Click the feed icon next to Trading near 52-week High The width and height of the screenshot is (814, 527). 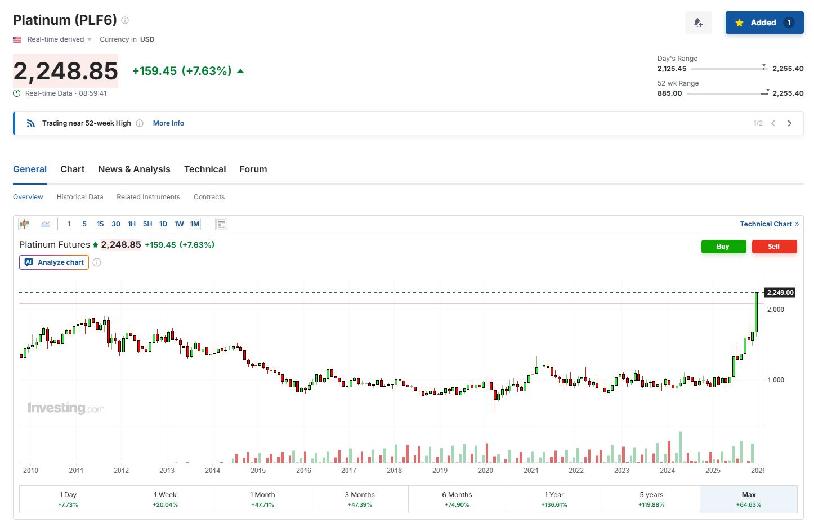(31, 123)
